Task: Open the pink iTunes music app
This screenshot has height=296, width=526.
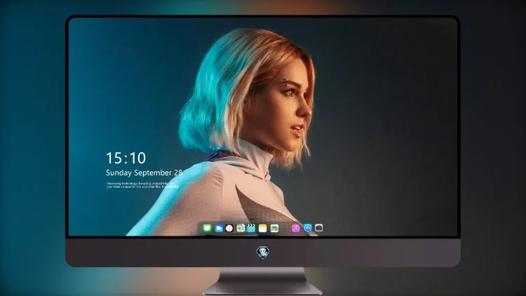Action: (x=295, y=228)
